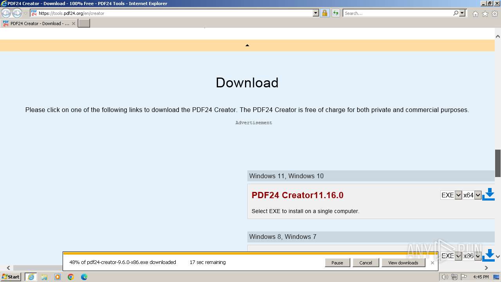Pause the file download
This screenshot has width=501, height=282.
337,263
